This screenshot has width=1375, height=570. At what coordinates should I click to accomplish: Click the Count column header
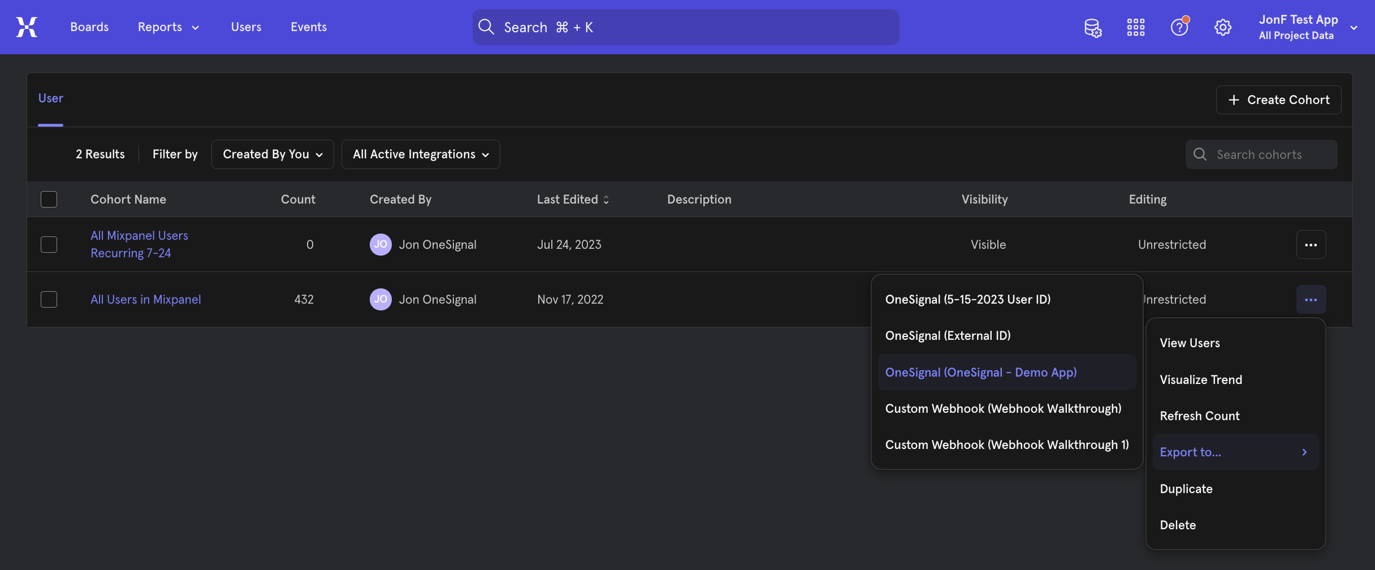[x=298, y=199]
